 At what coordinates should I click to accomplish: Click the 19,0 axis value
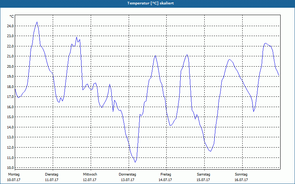pyautogui.click(x=10, y=77)
